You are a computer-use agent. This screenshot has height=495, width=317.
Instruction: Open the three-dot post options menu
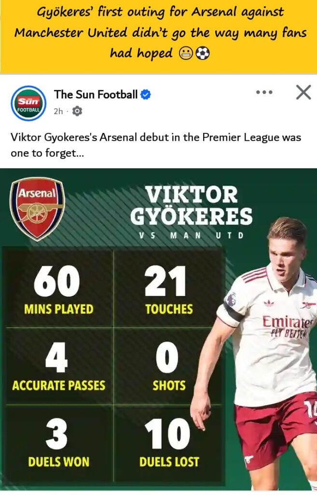pos(264,92)
